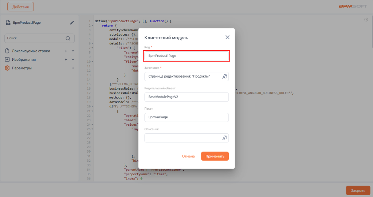Click the Параметры gear icon
373x197 pixels.
pyautogui.click(x=7, y=68)
